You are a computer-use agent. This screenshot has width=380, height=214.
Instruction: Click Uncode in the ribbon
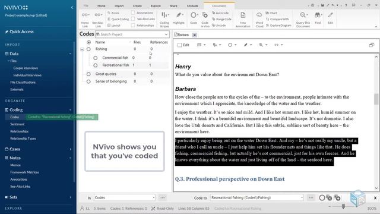[219, 25]
